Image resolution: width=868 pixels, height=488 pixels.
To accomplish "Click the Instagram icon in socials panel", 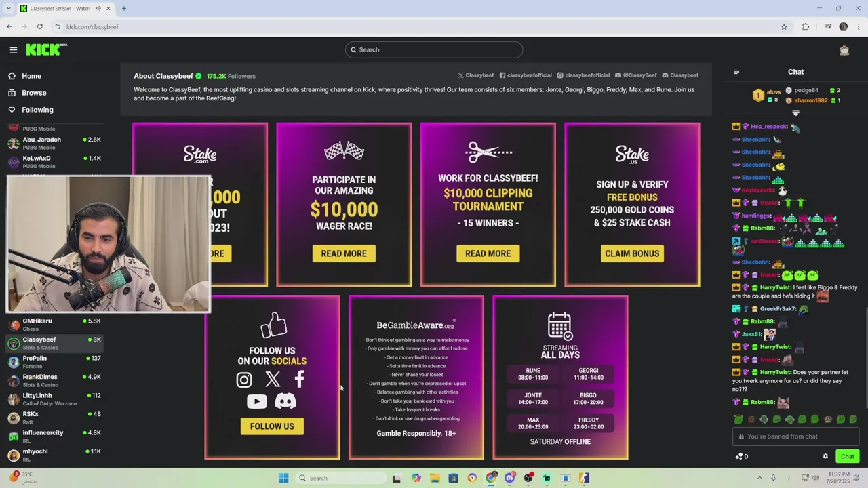I will coord(244,380).
